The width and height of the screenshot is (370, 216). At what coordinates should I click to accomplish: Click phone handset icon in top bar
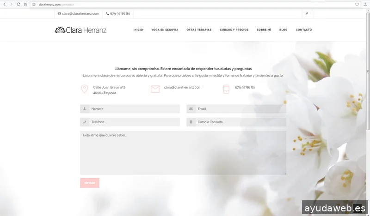pos(108,14)
